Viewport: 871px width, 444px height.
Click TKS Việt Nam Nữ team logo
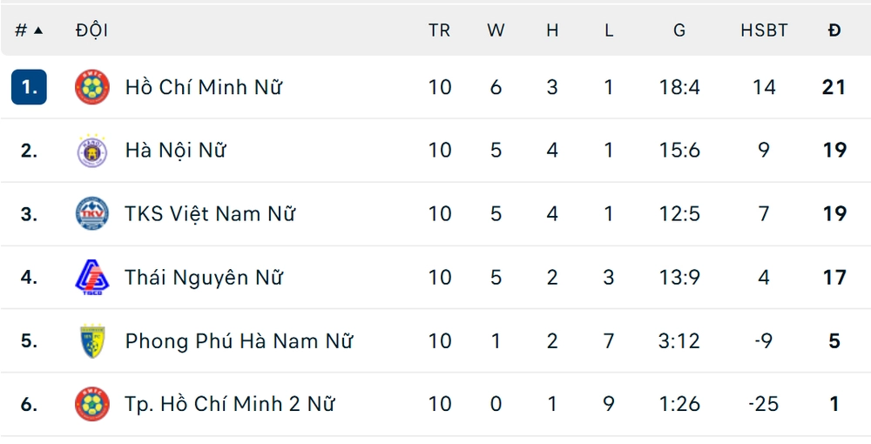[91, 214]
